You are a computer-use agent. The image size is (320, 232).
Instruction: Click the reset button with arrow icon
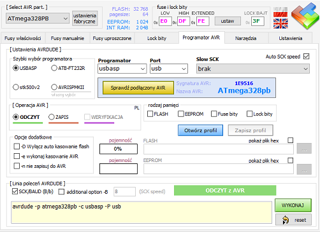coord(294,220)
